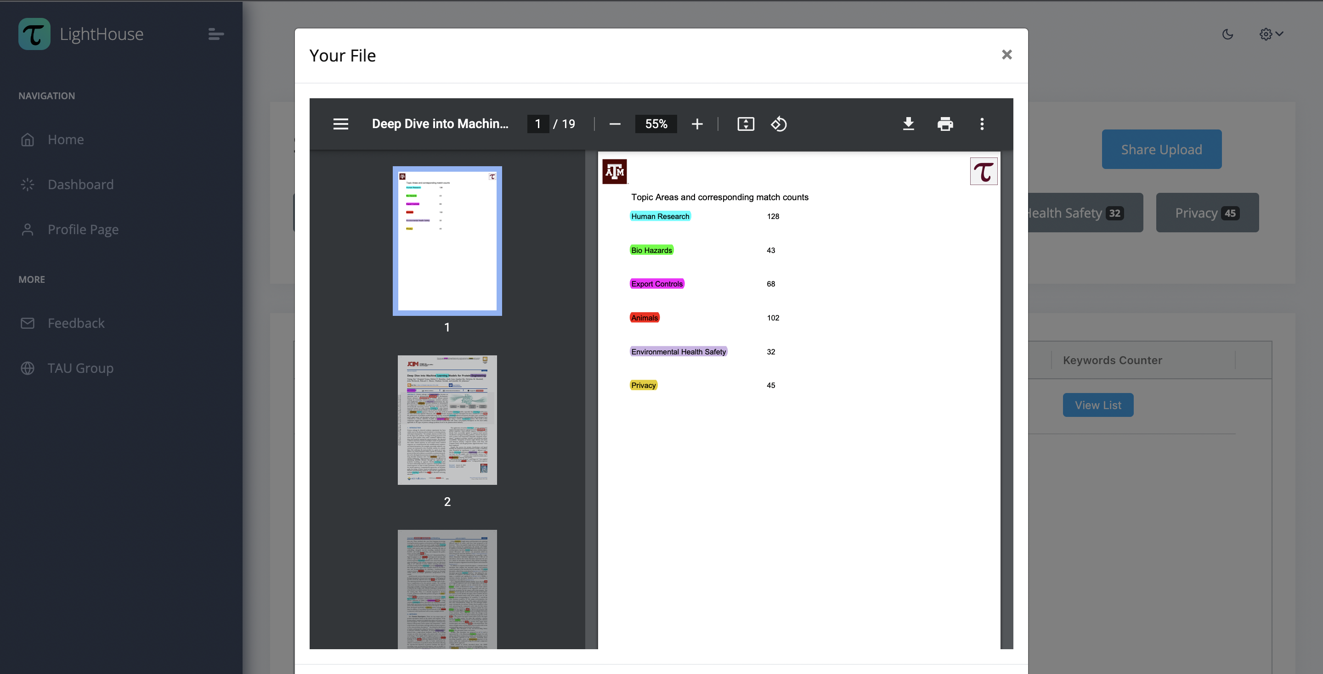This screenshot has height=674, width=1323.
Task: Click the Share Upload button
Action: 1161,149
